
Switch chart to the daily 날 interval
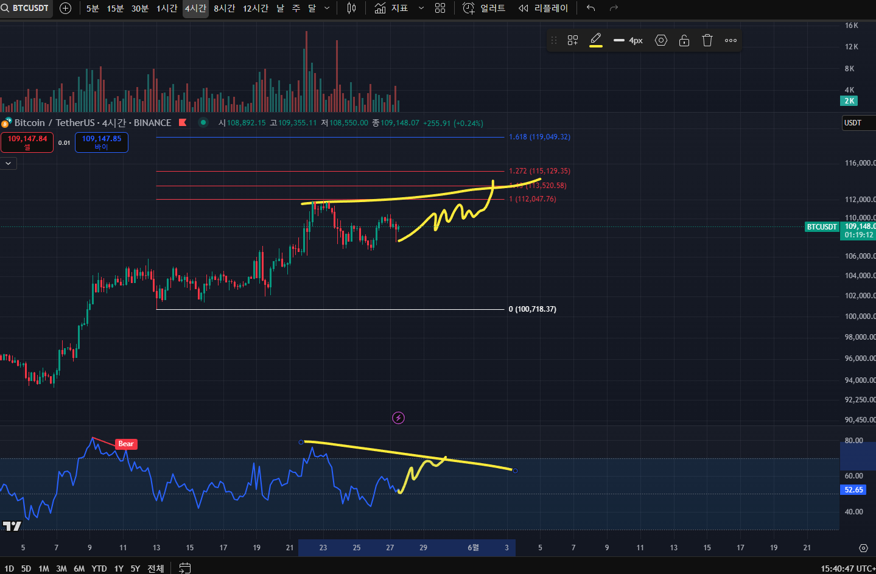pos(280,8)
